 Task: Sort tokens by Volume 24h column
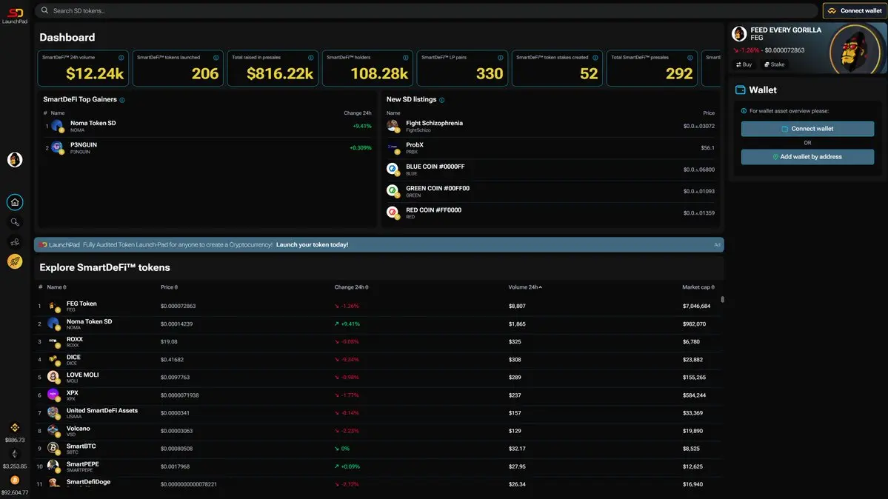pyautogui.click(x=524, y=287)
